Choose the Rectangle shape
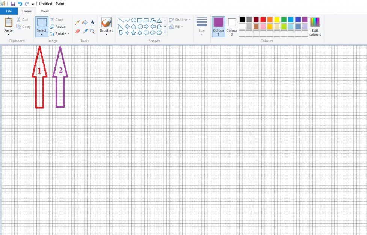 [140, 20]
